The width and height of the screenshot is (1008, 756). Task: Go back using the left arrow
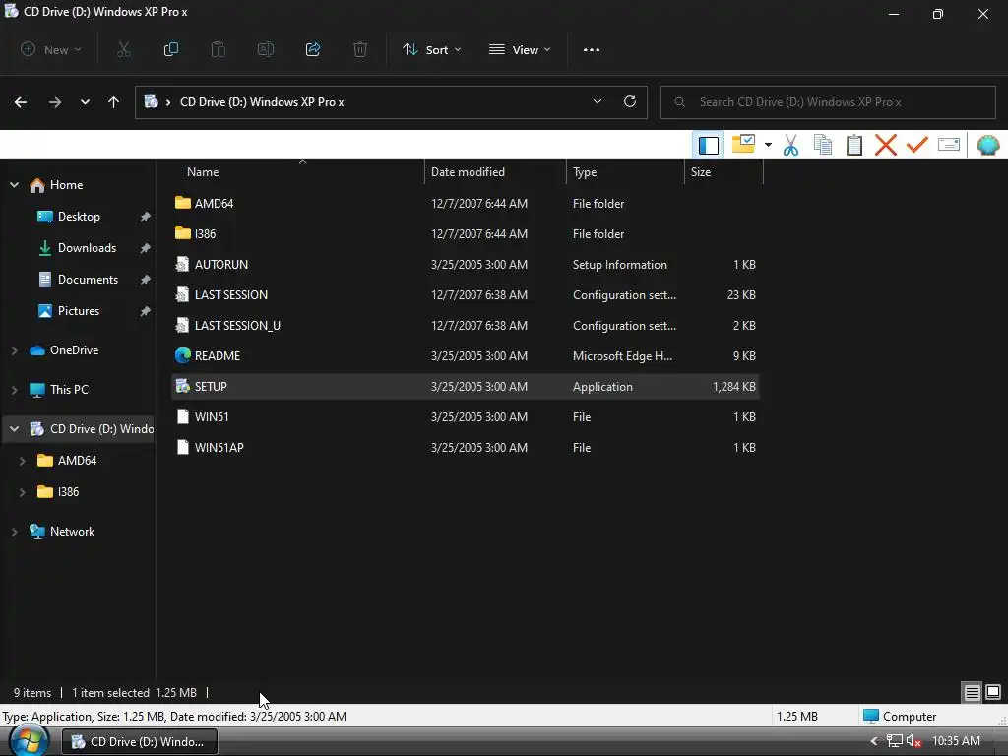21,102
